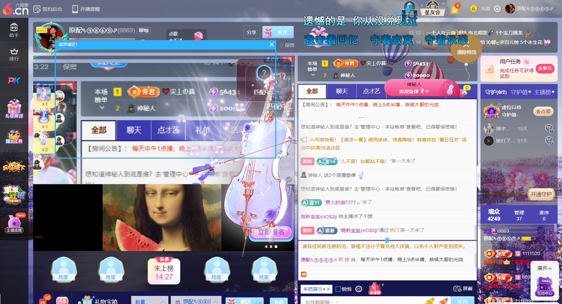Open the top bar menu icon beside 充值
The height and width of the screenshot is (304, 562).
497,8
